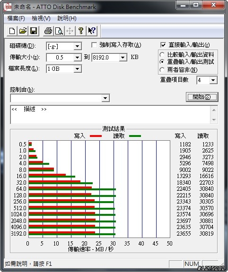Open the minimum 傳輸大小 0.5 dropdown
Screen dimensions: 228x272
[77, 58]
